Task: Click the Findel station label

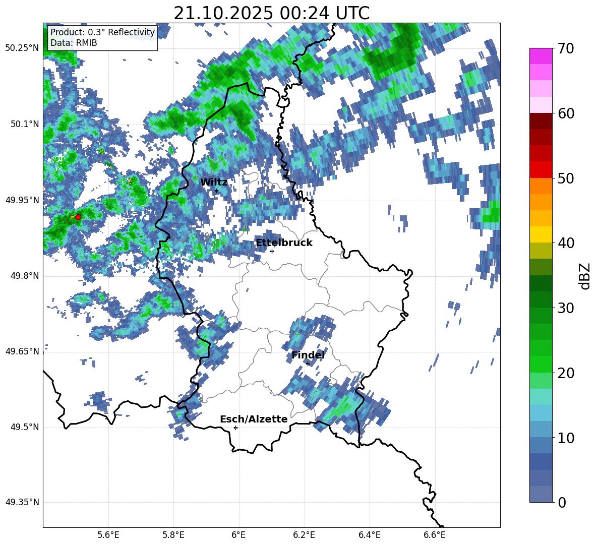Action: [x=308, y=355]
